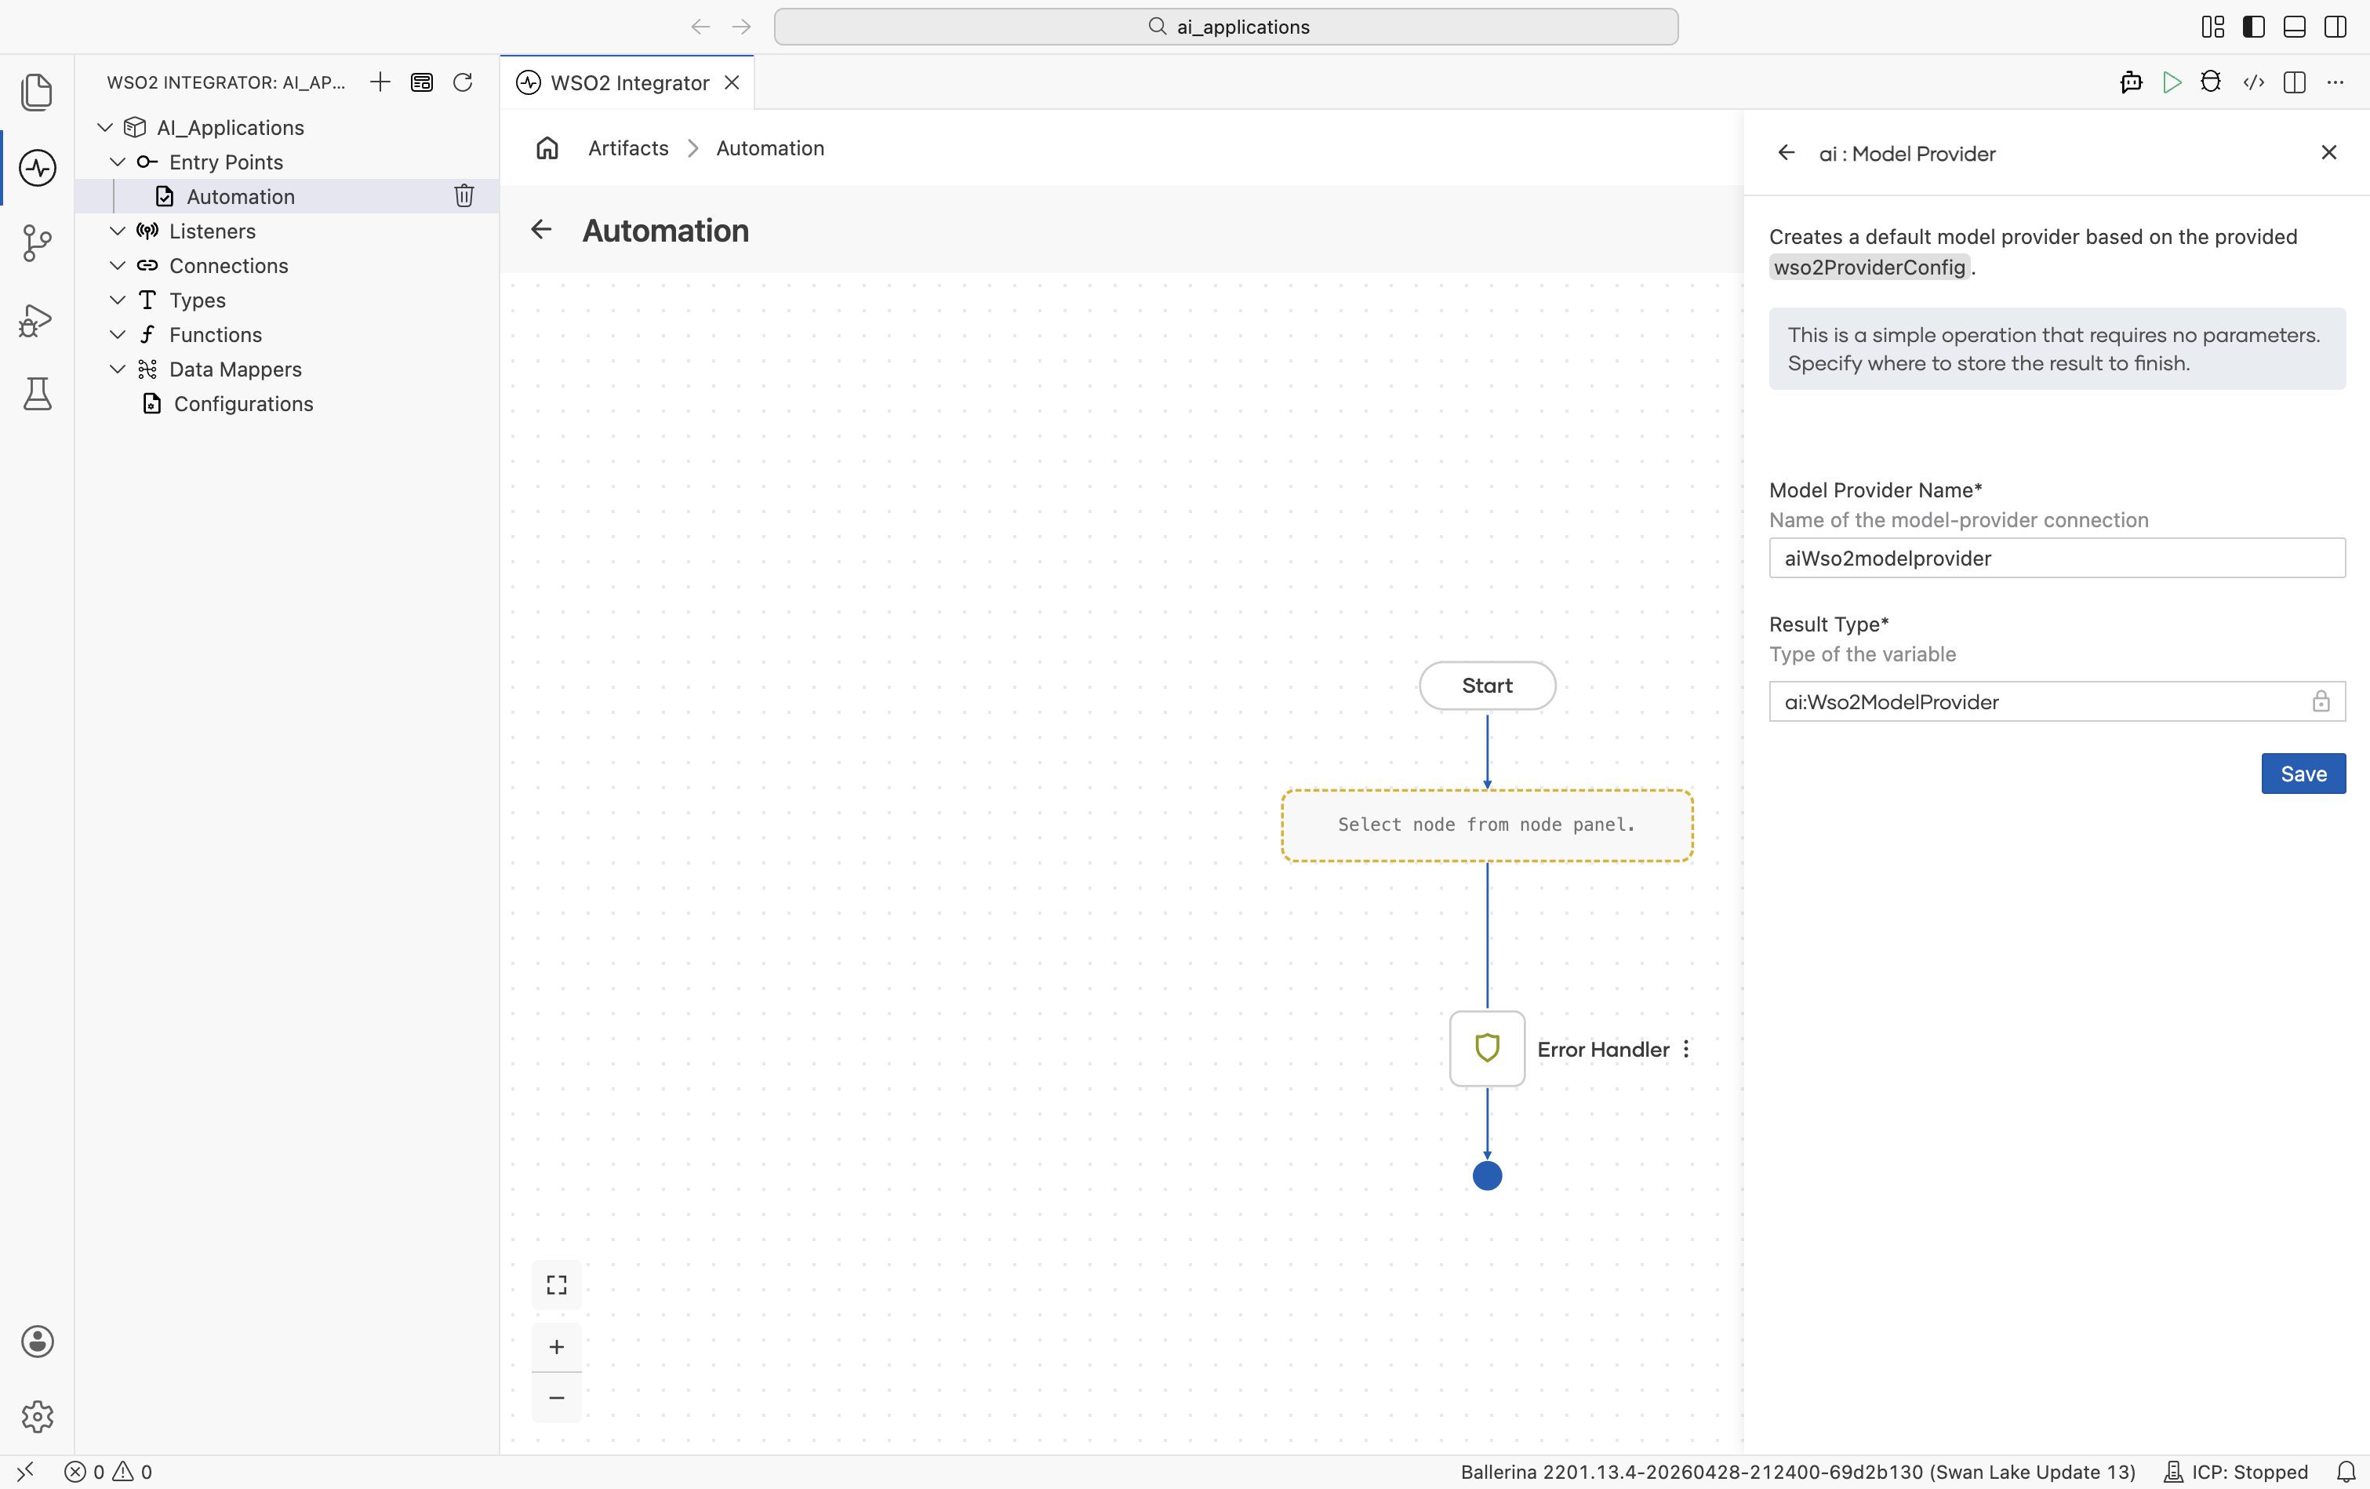2370x1489 pixels.
Task: Fit diagram to screen
Action: click(556, 1284)
